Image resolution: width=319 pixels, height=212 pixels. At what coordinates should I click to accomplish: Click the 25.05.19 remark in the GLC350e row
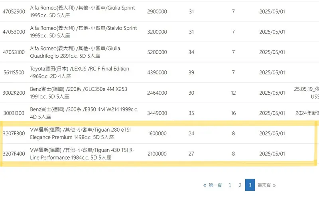pos(306,93)
